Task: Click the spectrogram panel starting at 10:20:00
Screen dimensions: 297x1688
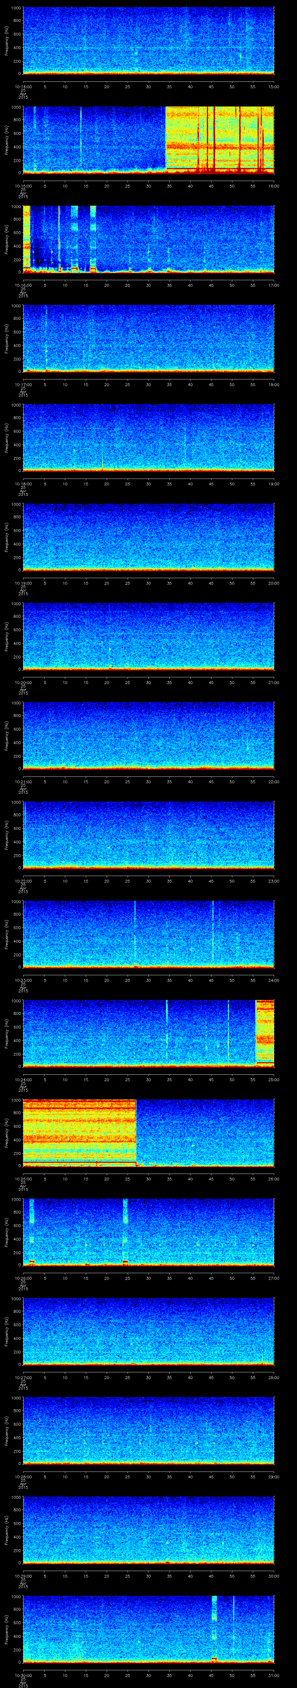Action: coord(148,637)
